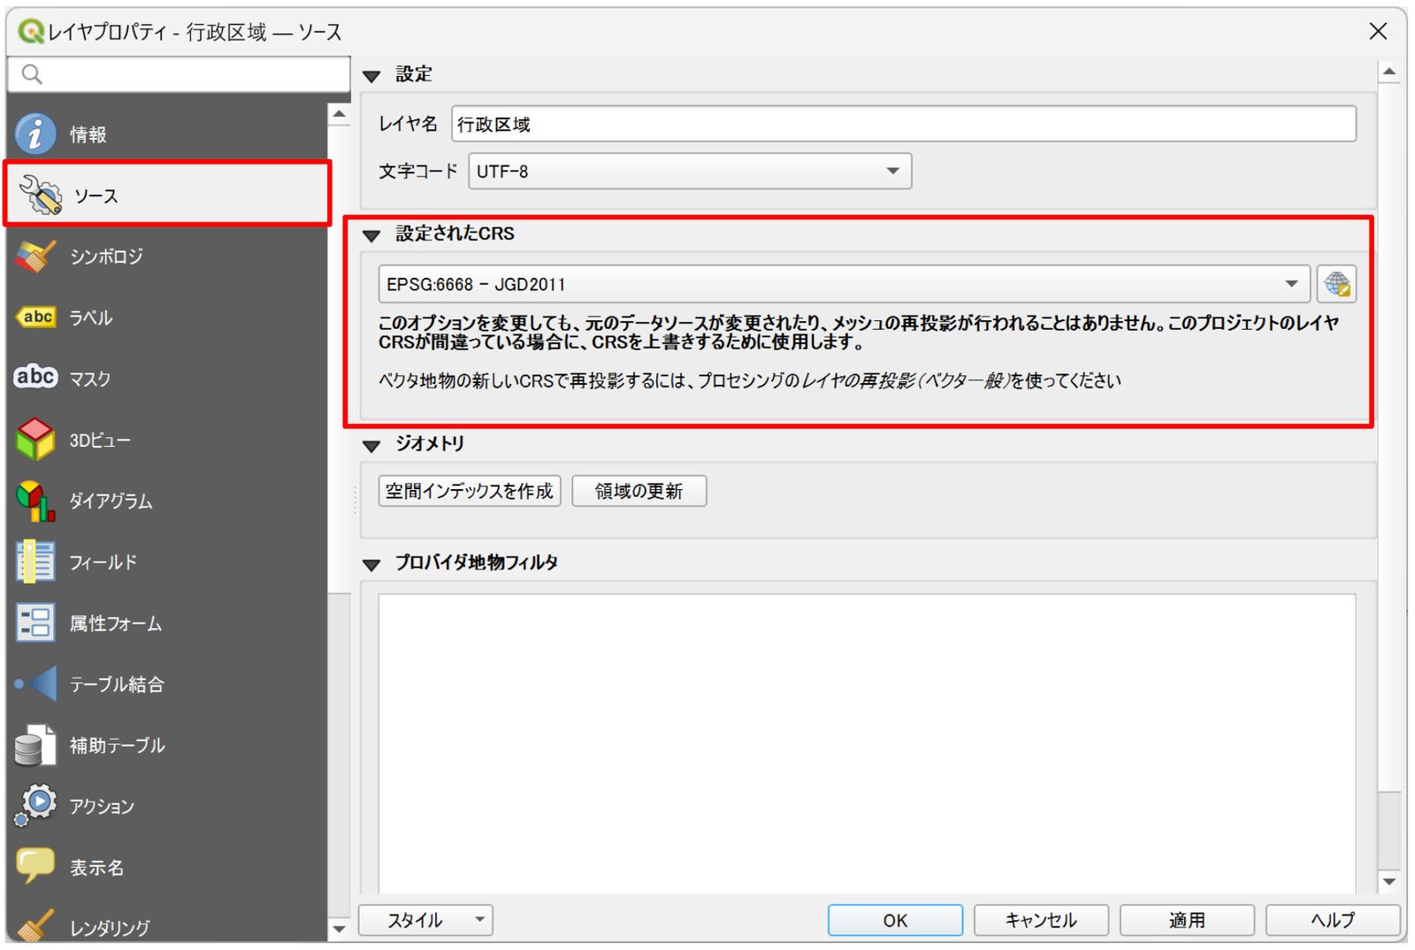This screenshot has height=950, width=1415.
Task: Click the Select CRS globe icon button
Action: coord(1336,284)
